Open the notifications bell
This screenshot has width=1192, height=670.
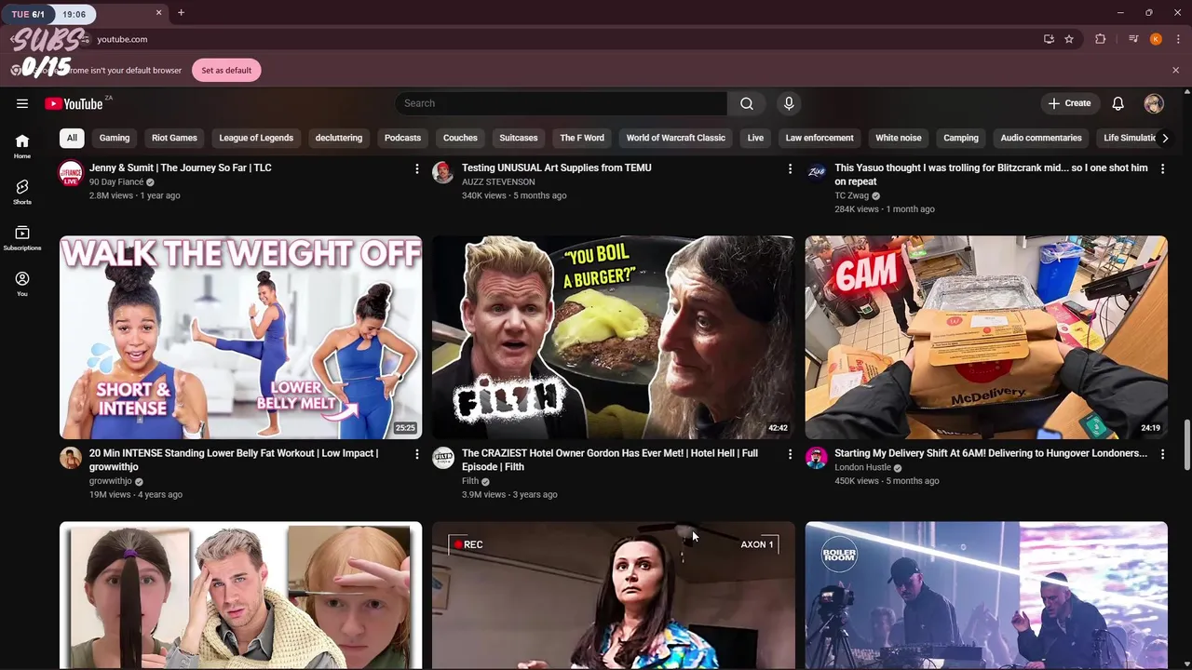coord(1117,103)
